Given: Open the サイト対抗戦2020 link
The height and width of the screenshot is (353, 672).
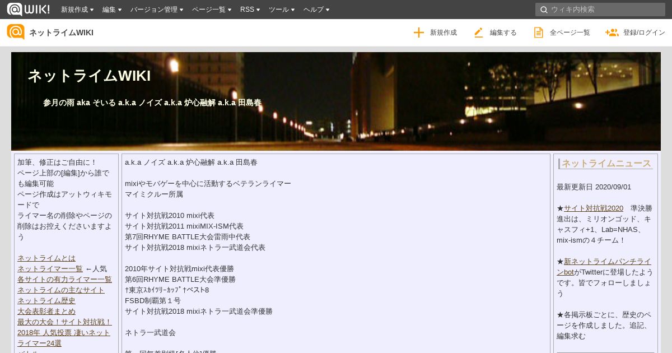Looking at the screenshot, I should click(x=593, y=208).
